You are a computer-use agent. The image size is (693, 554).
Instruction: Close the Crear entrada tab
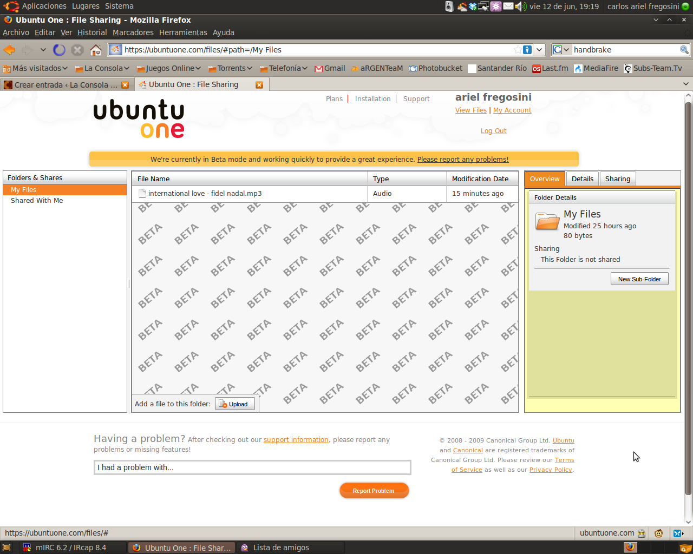coord(125,85)
